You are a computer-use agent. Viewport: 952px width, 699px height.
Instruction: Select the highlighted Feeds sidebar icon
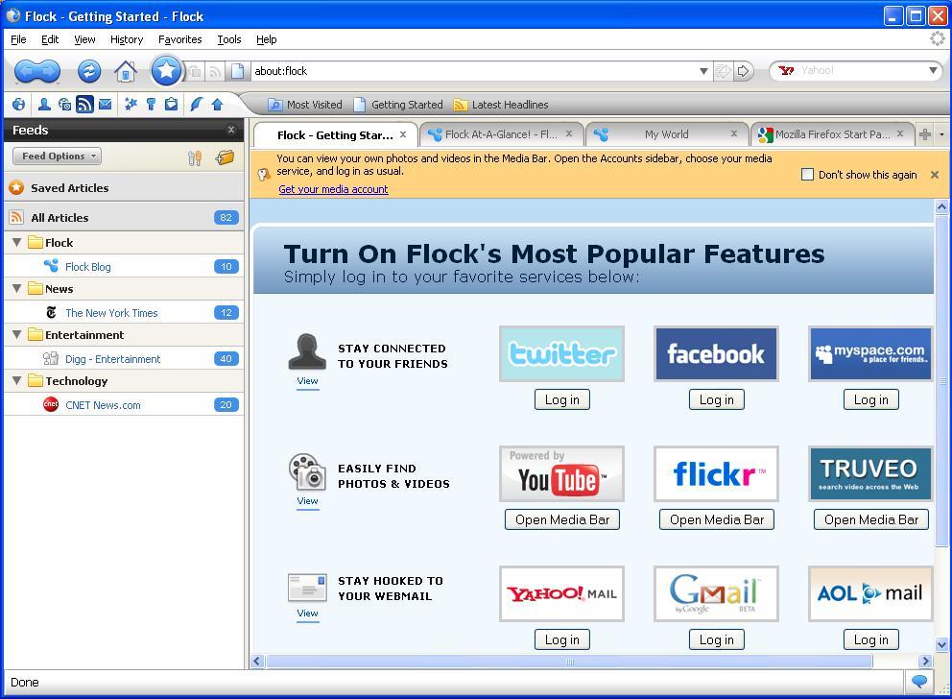[x=83, y=105]
